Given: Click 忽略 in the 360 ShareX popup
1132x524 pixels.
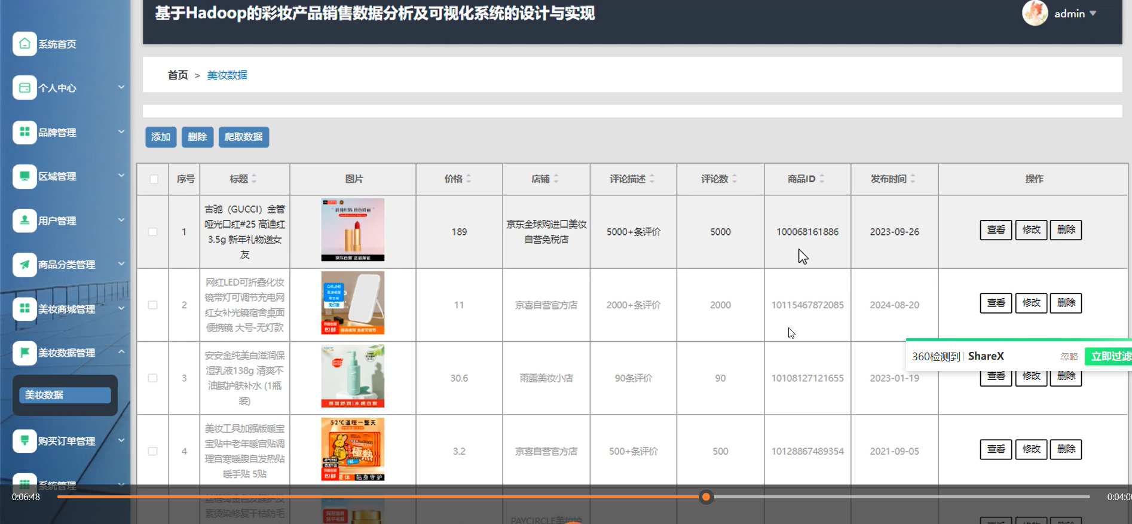Looking at the screenshot, I should (1069, 357).
